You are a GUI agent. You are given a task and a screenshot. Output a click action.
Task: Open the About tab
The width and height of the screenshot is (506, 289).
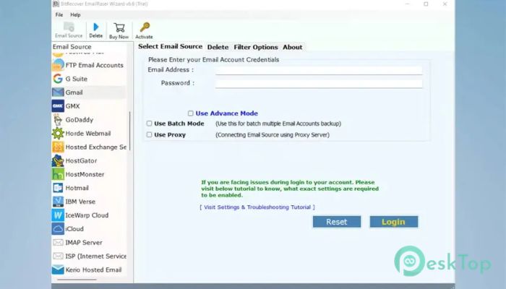pyautogui.click(x=292, y=47)
